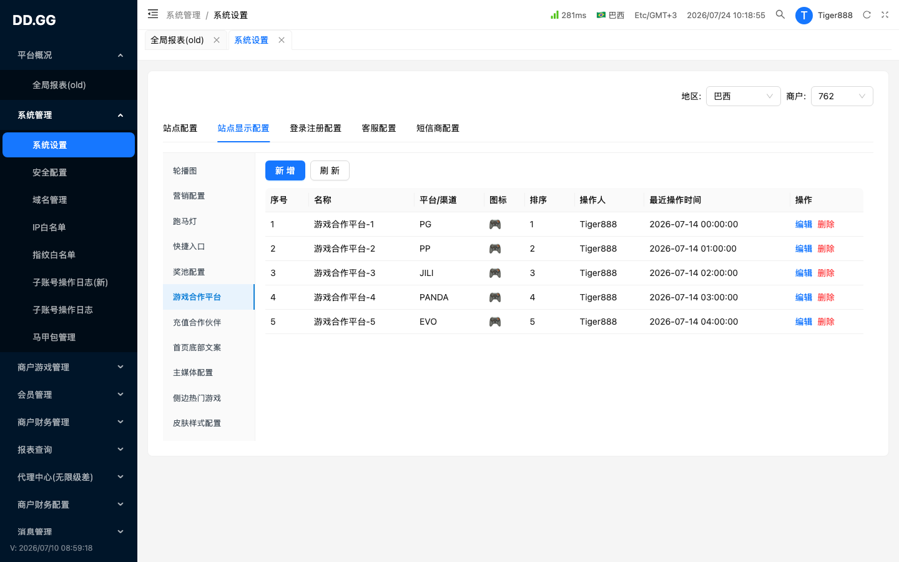Open the header search icon
This screenshot has width=899, height=562.
780,14
